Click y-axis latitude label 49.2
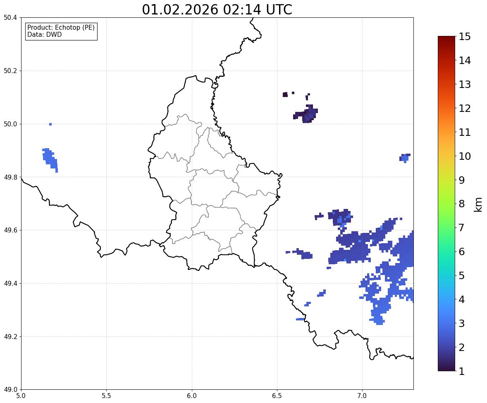487x403 pixels. click(x=10, y=337)
